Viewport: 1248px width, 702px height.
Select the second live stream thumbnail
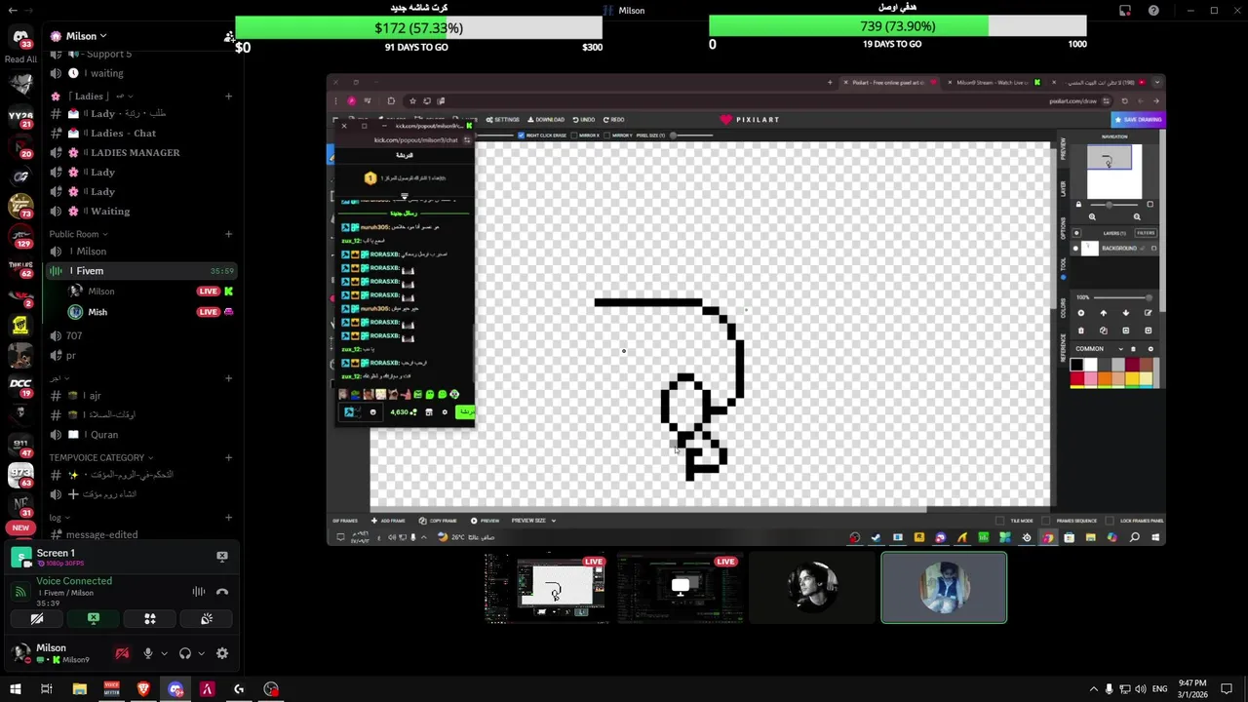(680, 588)
